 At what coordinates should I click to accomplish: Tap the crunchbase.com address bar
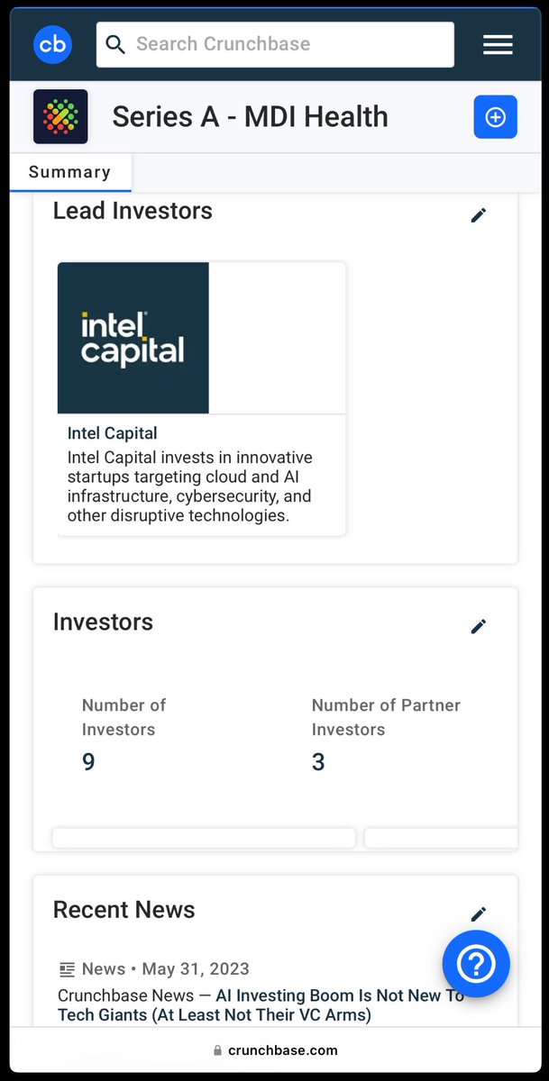coord(274,1050)
